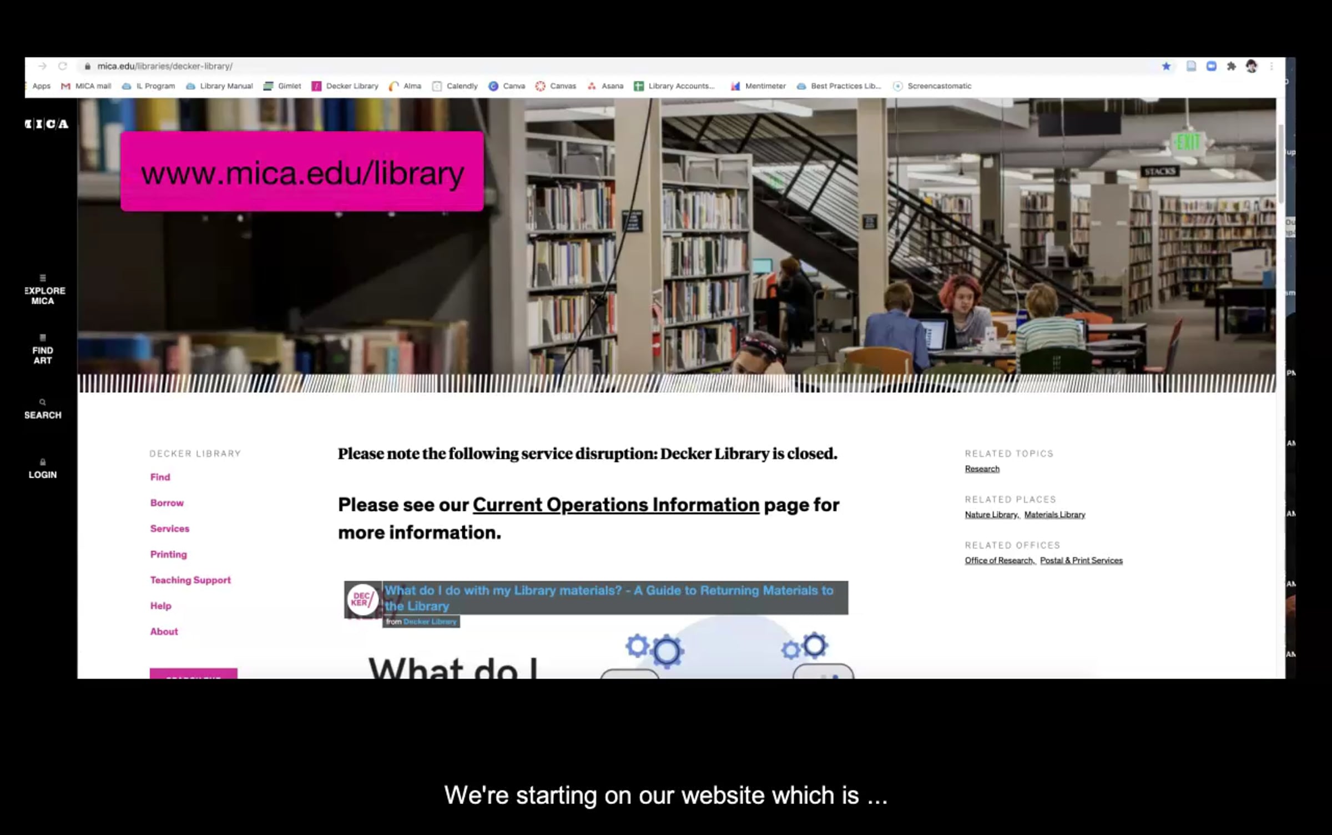Click the page's vertical scrollbar thumb
Screen dimensions: 1332x835
pyautogui.click(x=1281, y=164)
